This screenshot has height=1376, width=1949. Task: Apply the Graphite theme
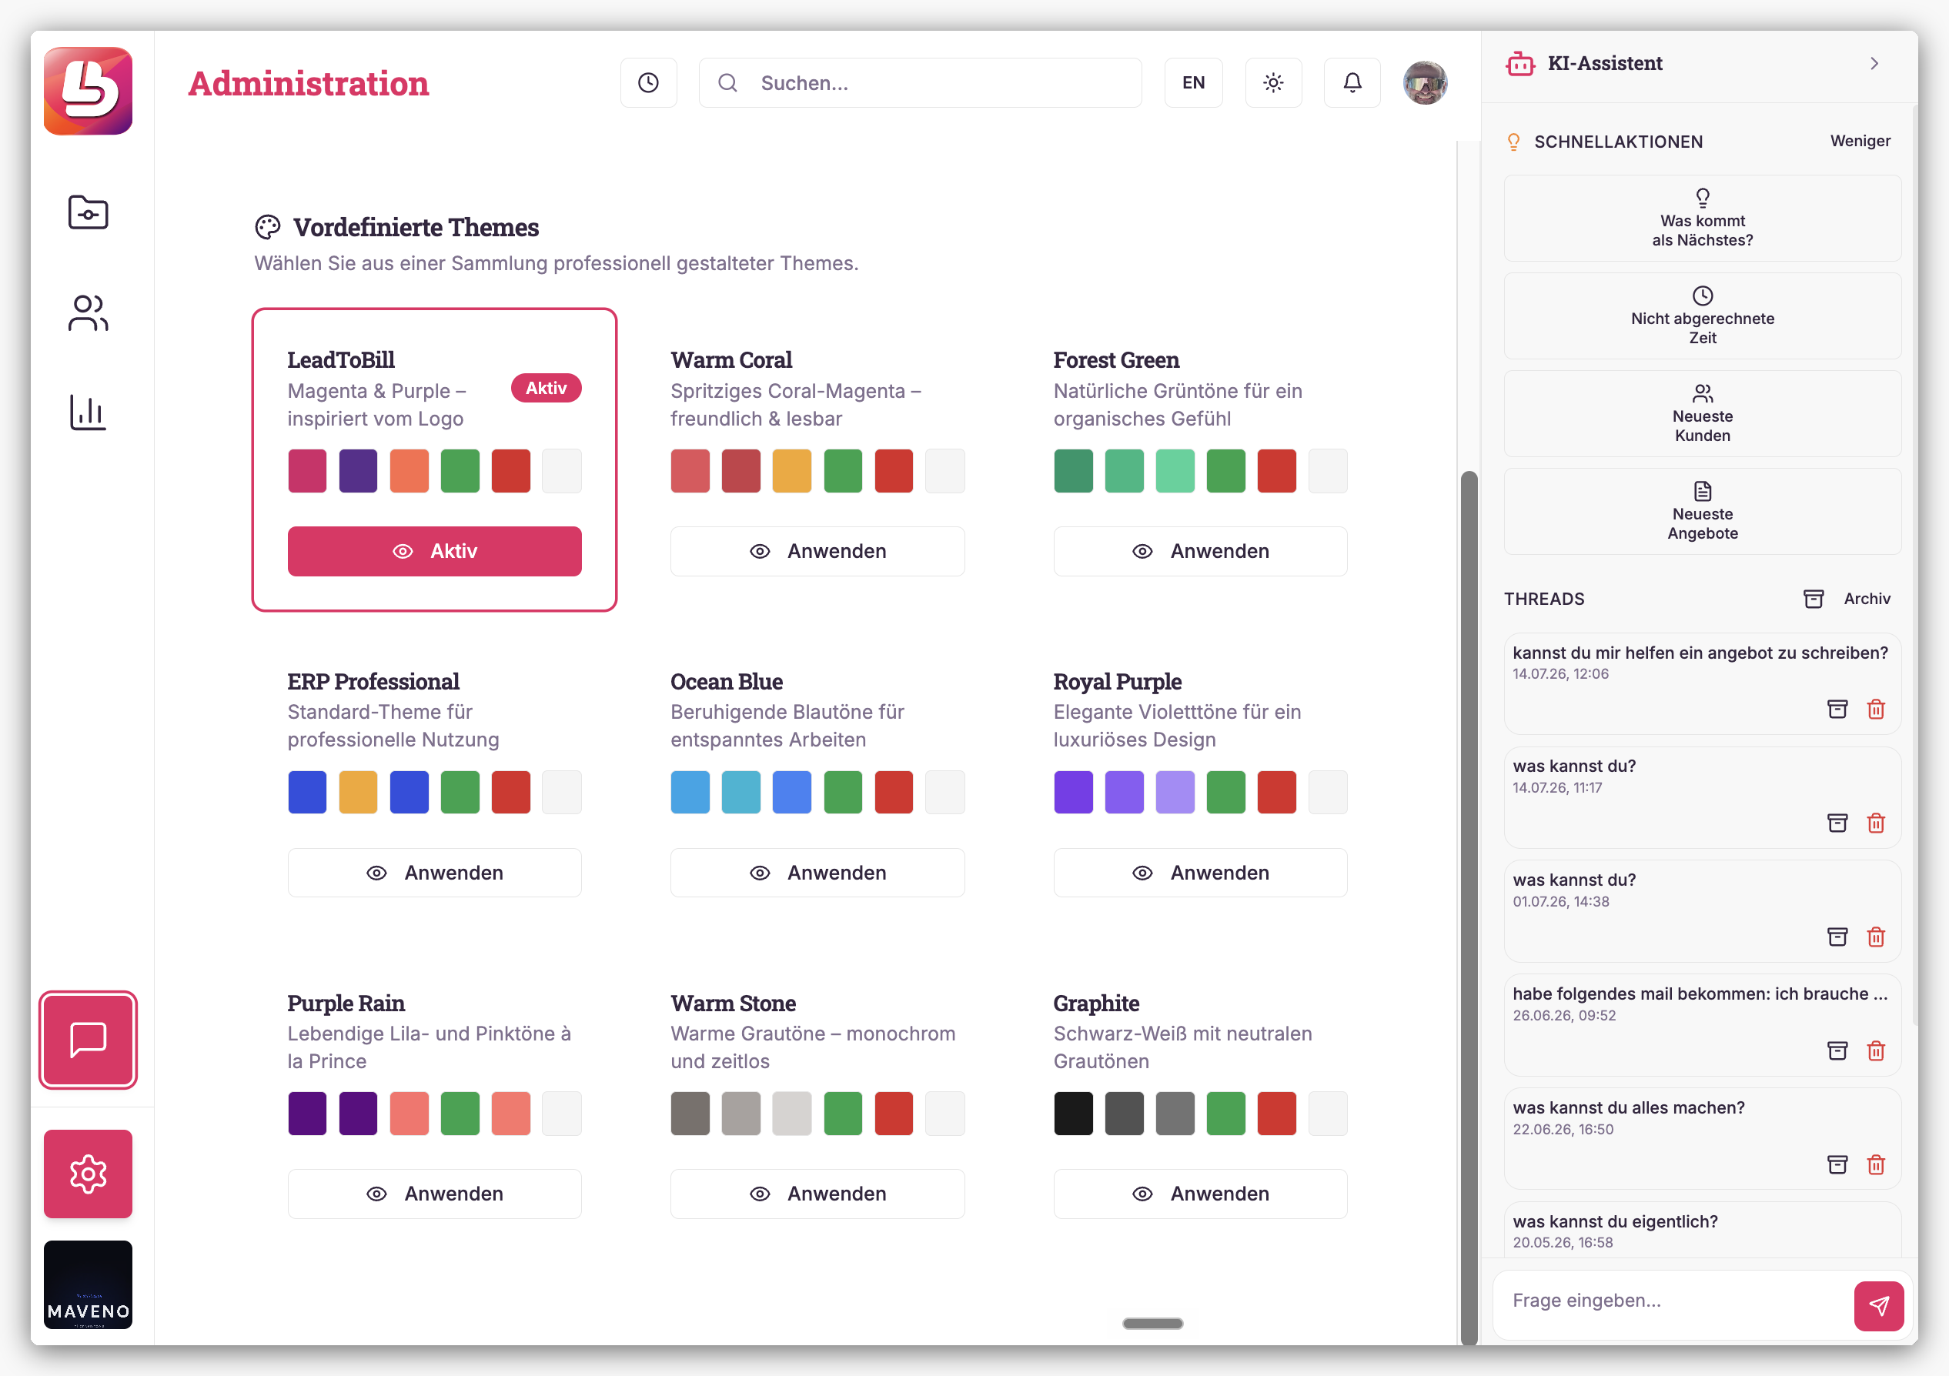(x=1200, y=1194)
